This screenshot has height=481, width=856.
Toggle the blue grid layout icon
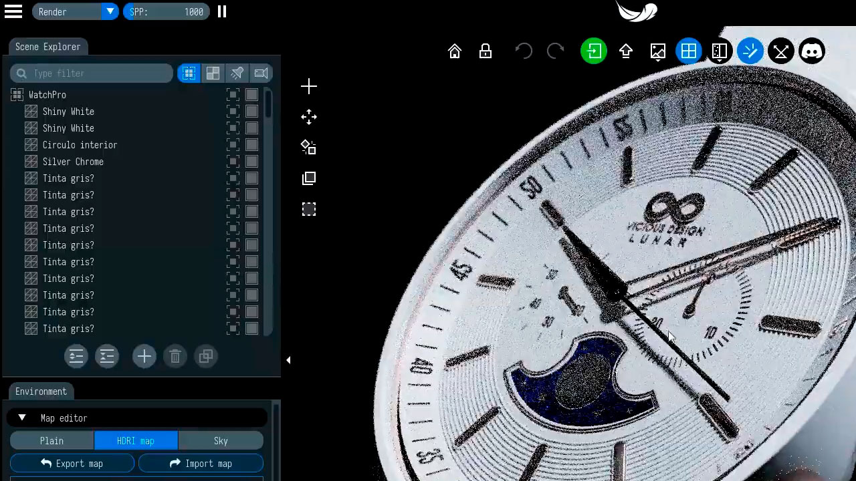click(689, 51)
